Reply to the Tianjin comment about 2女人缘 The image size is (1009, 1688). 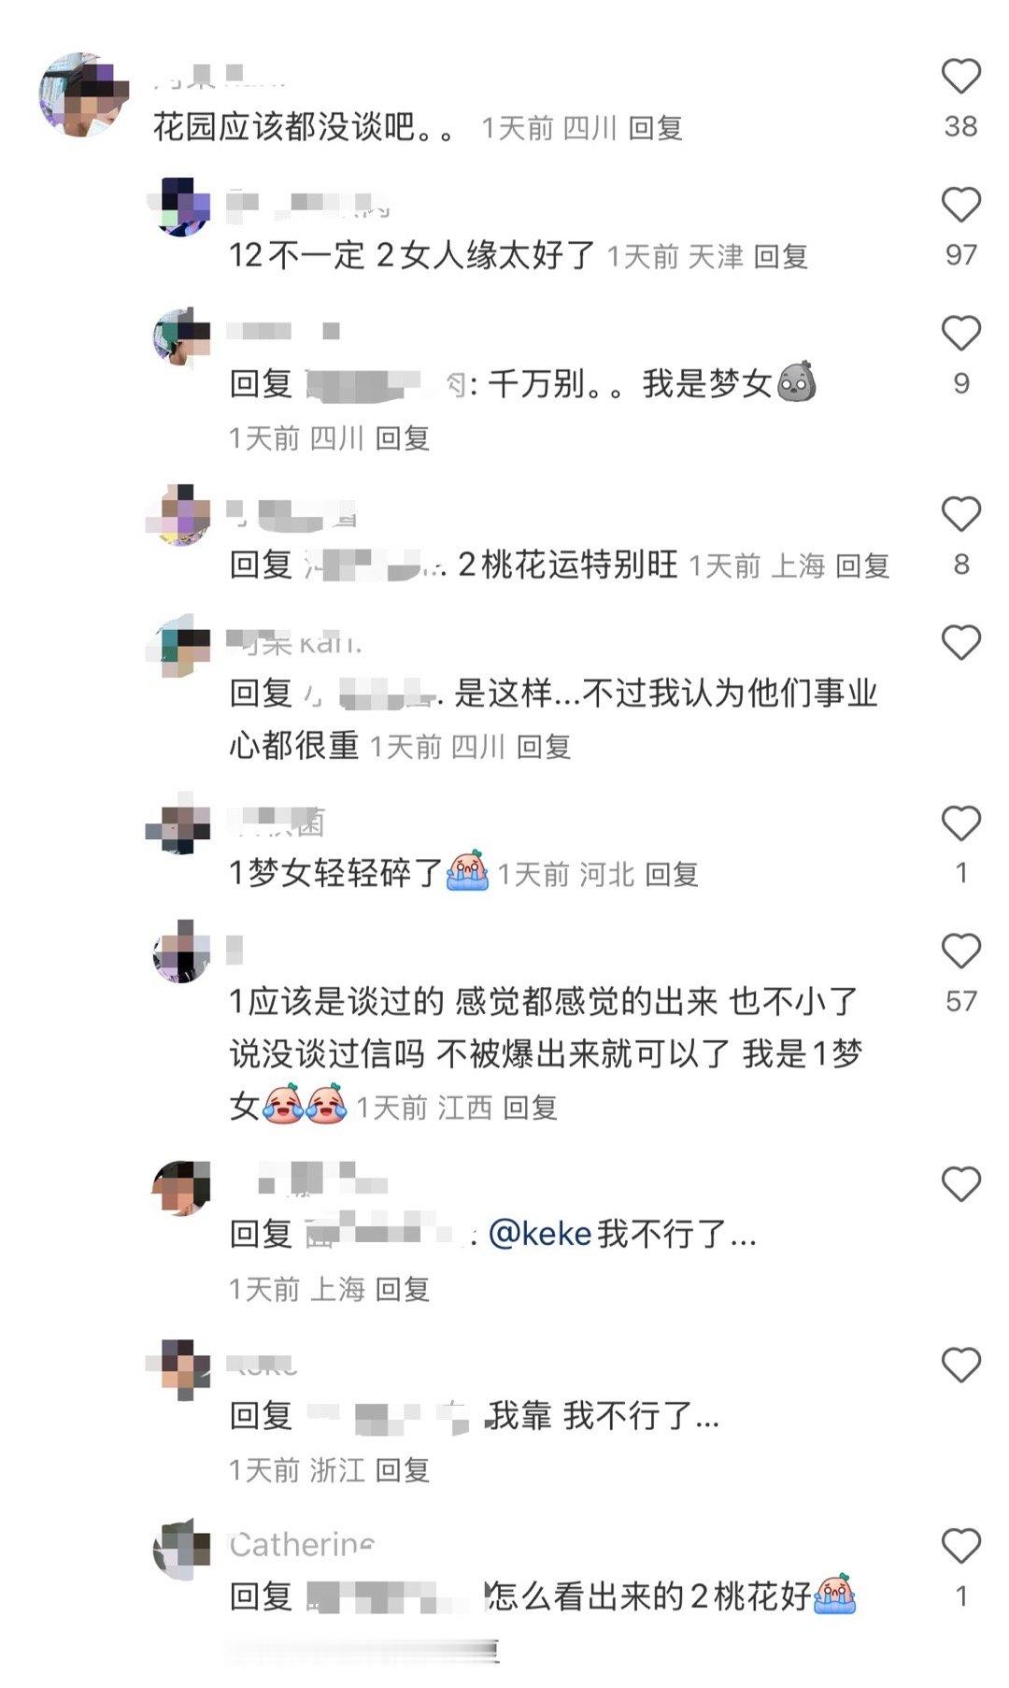[780, 256]
